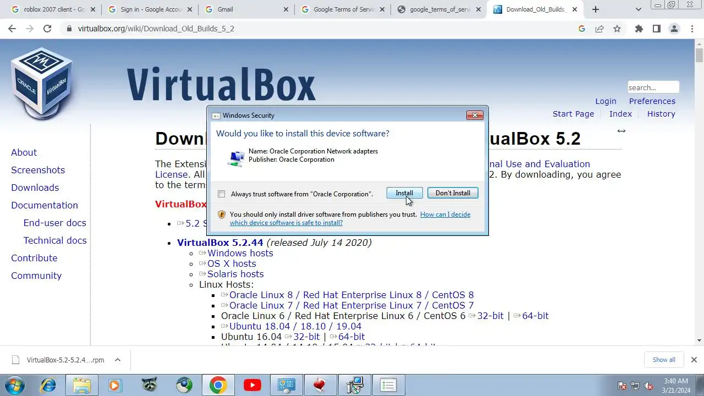Open Chrome extensions puzzle icon
The height and width of the screenshot is (396, 704).
(639, 29)
